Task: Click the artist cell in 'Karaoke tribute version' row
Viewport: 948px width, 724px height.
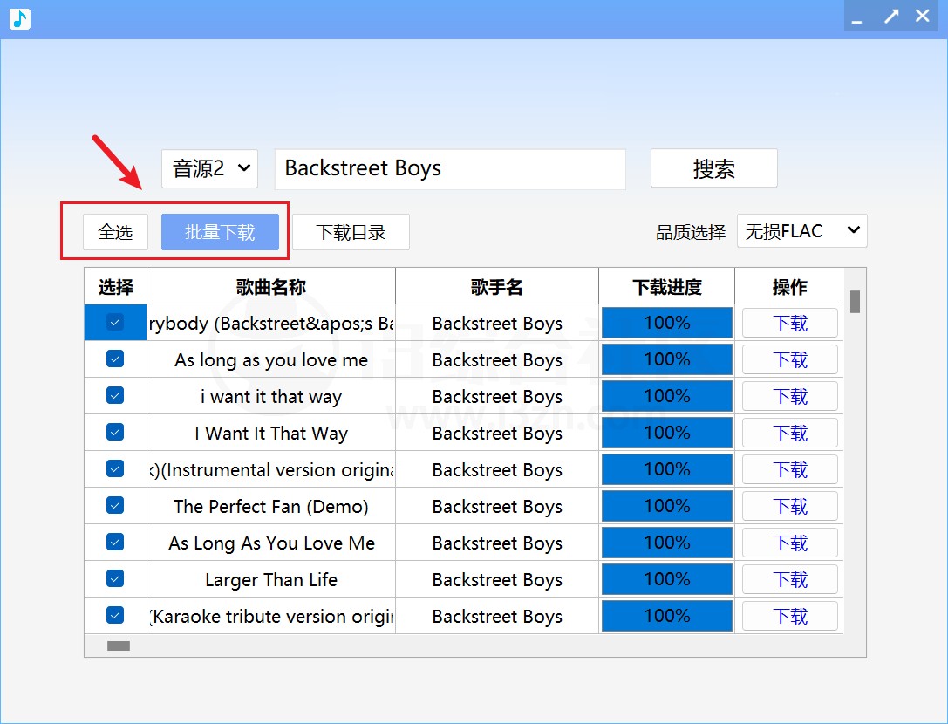Action: point(497,617)
